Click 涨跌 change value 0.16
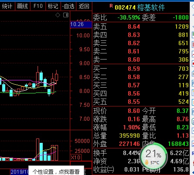The height and width of the screenshot is (175, 194). coord(134,119)
